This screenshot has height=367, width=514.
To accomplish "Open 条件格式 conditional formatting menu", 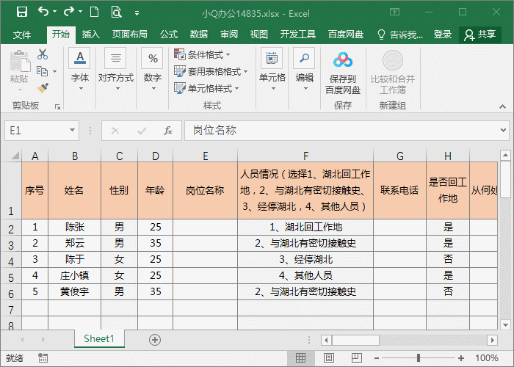I will [202, 54].
